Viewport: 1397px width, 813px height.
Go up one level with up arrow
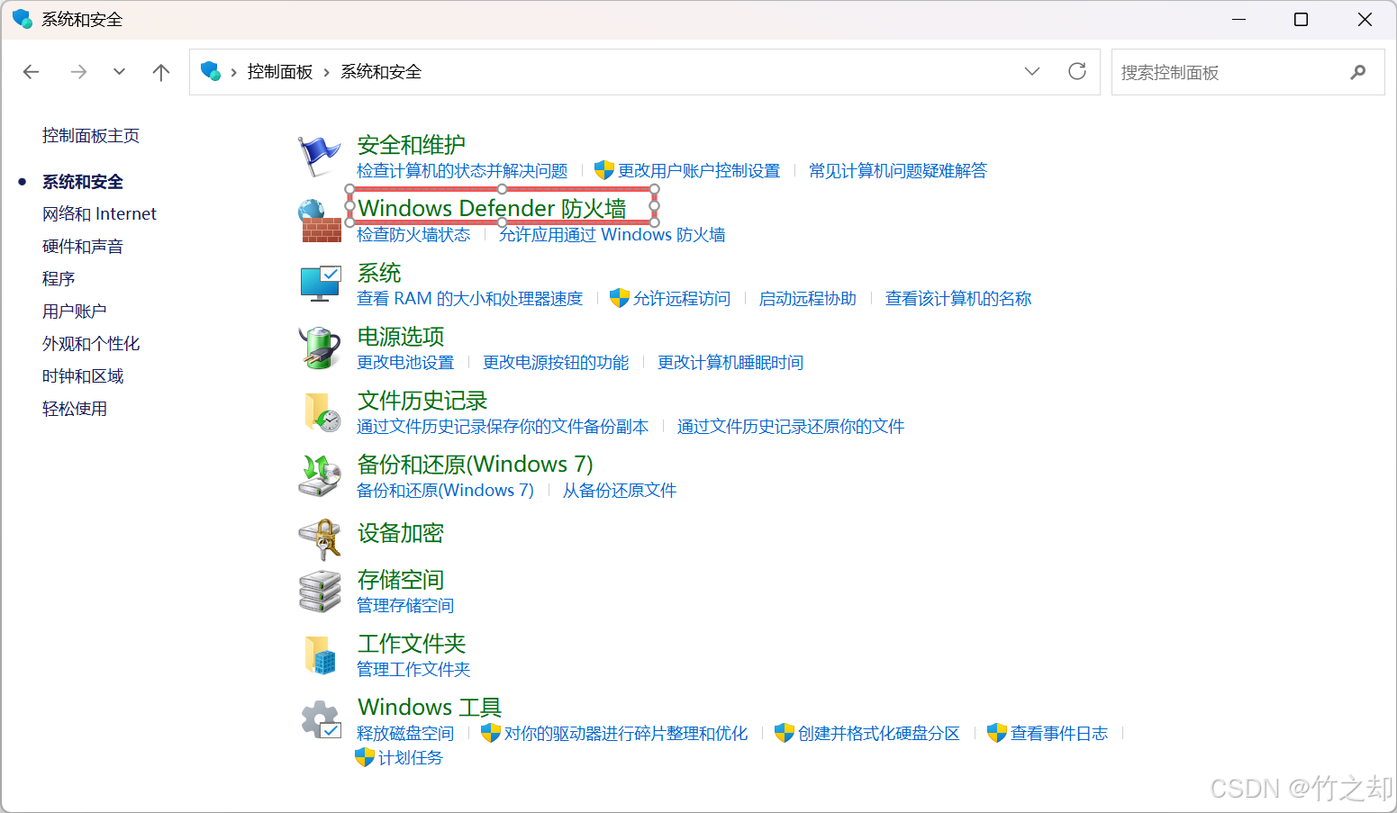pyautogui.click(x=161, y=72)
